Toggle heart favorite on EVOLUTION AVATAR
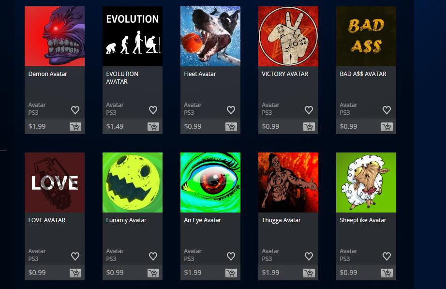 [x=153, y=110]
